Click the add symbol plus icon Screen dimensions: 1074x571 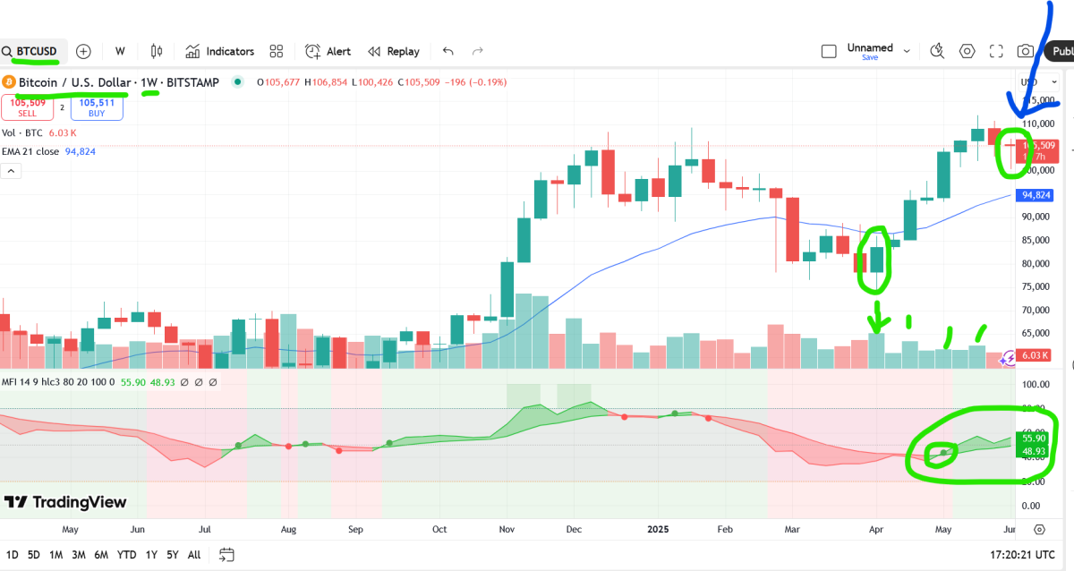click(x=83, y=51)
